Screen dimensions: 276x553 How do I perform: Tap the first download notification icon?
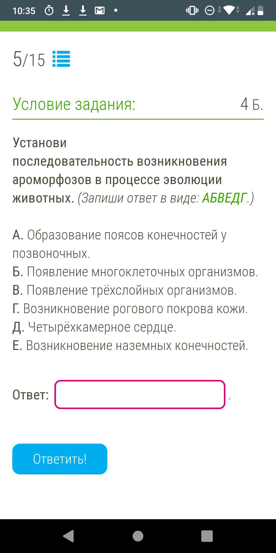[x=66, y=11]
